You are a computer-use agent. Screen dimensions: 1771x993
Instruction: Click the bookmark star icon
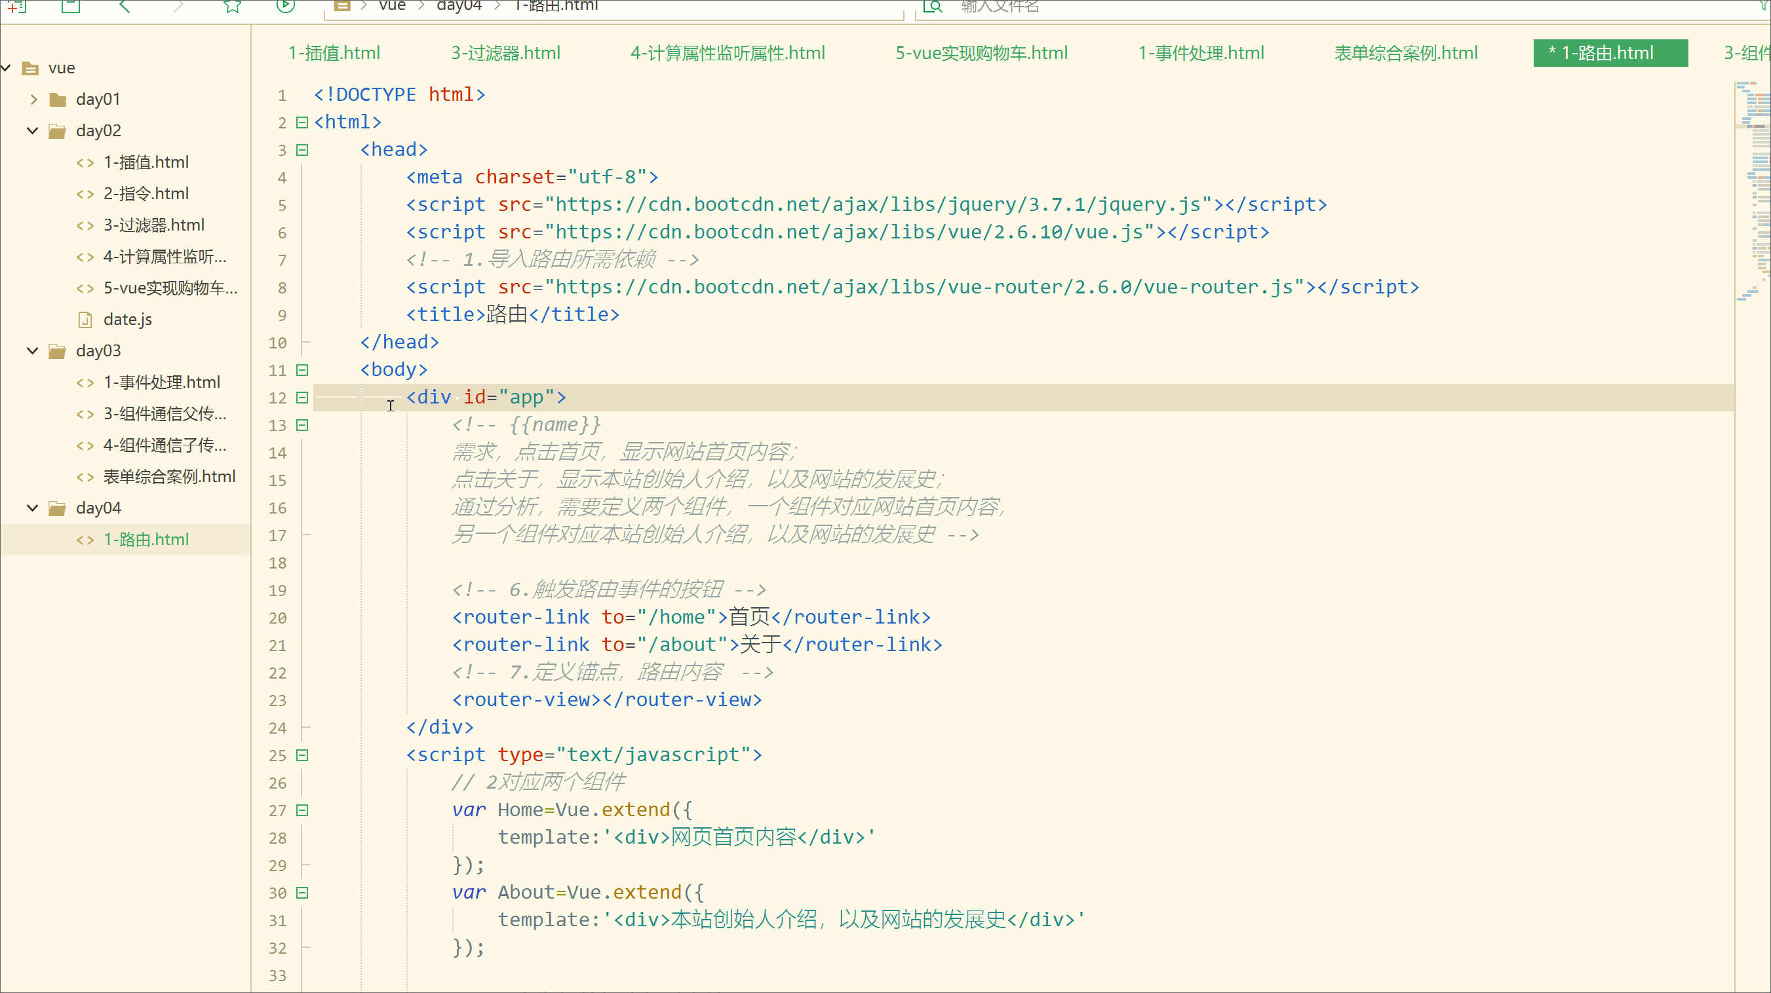pos(233,7)
